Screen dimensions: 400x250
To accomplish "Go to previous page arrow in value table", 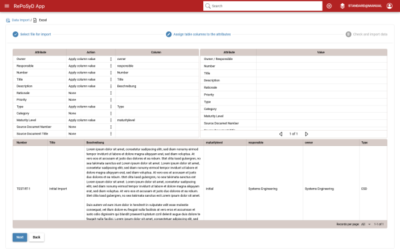I will (x=281, y=134).
